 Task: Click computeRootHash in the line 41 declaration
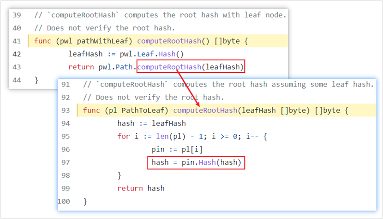[x=169, y=41]
